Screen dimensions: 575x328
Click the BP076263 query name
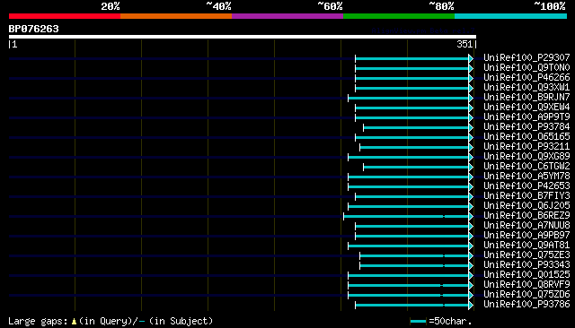pyautogui.click(x=34, y=29)
